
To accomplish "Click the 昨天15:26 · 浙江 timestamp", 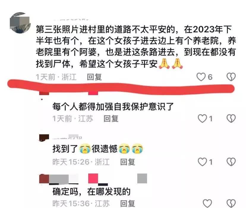I will [81, 162].
